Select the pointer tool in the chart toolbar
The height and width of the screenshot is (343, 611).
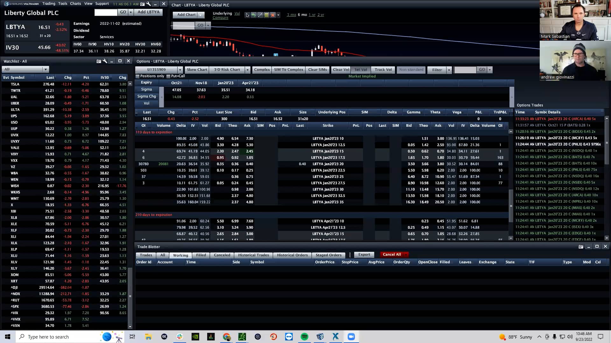[x=247, y=15]
